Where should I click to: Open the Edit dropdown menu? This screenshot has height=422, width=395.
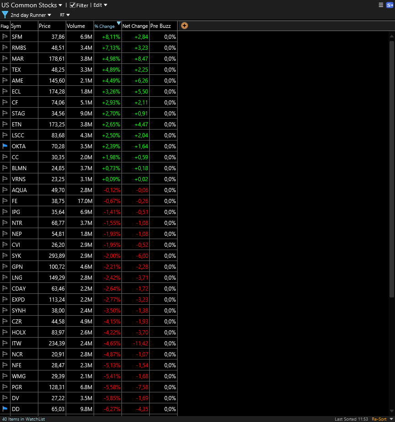click(100, 5)
